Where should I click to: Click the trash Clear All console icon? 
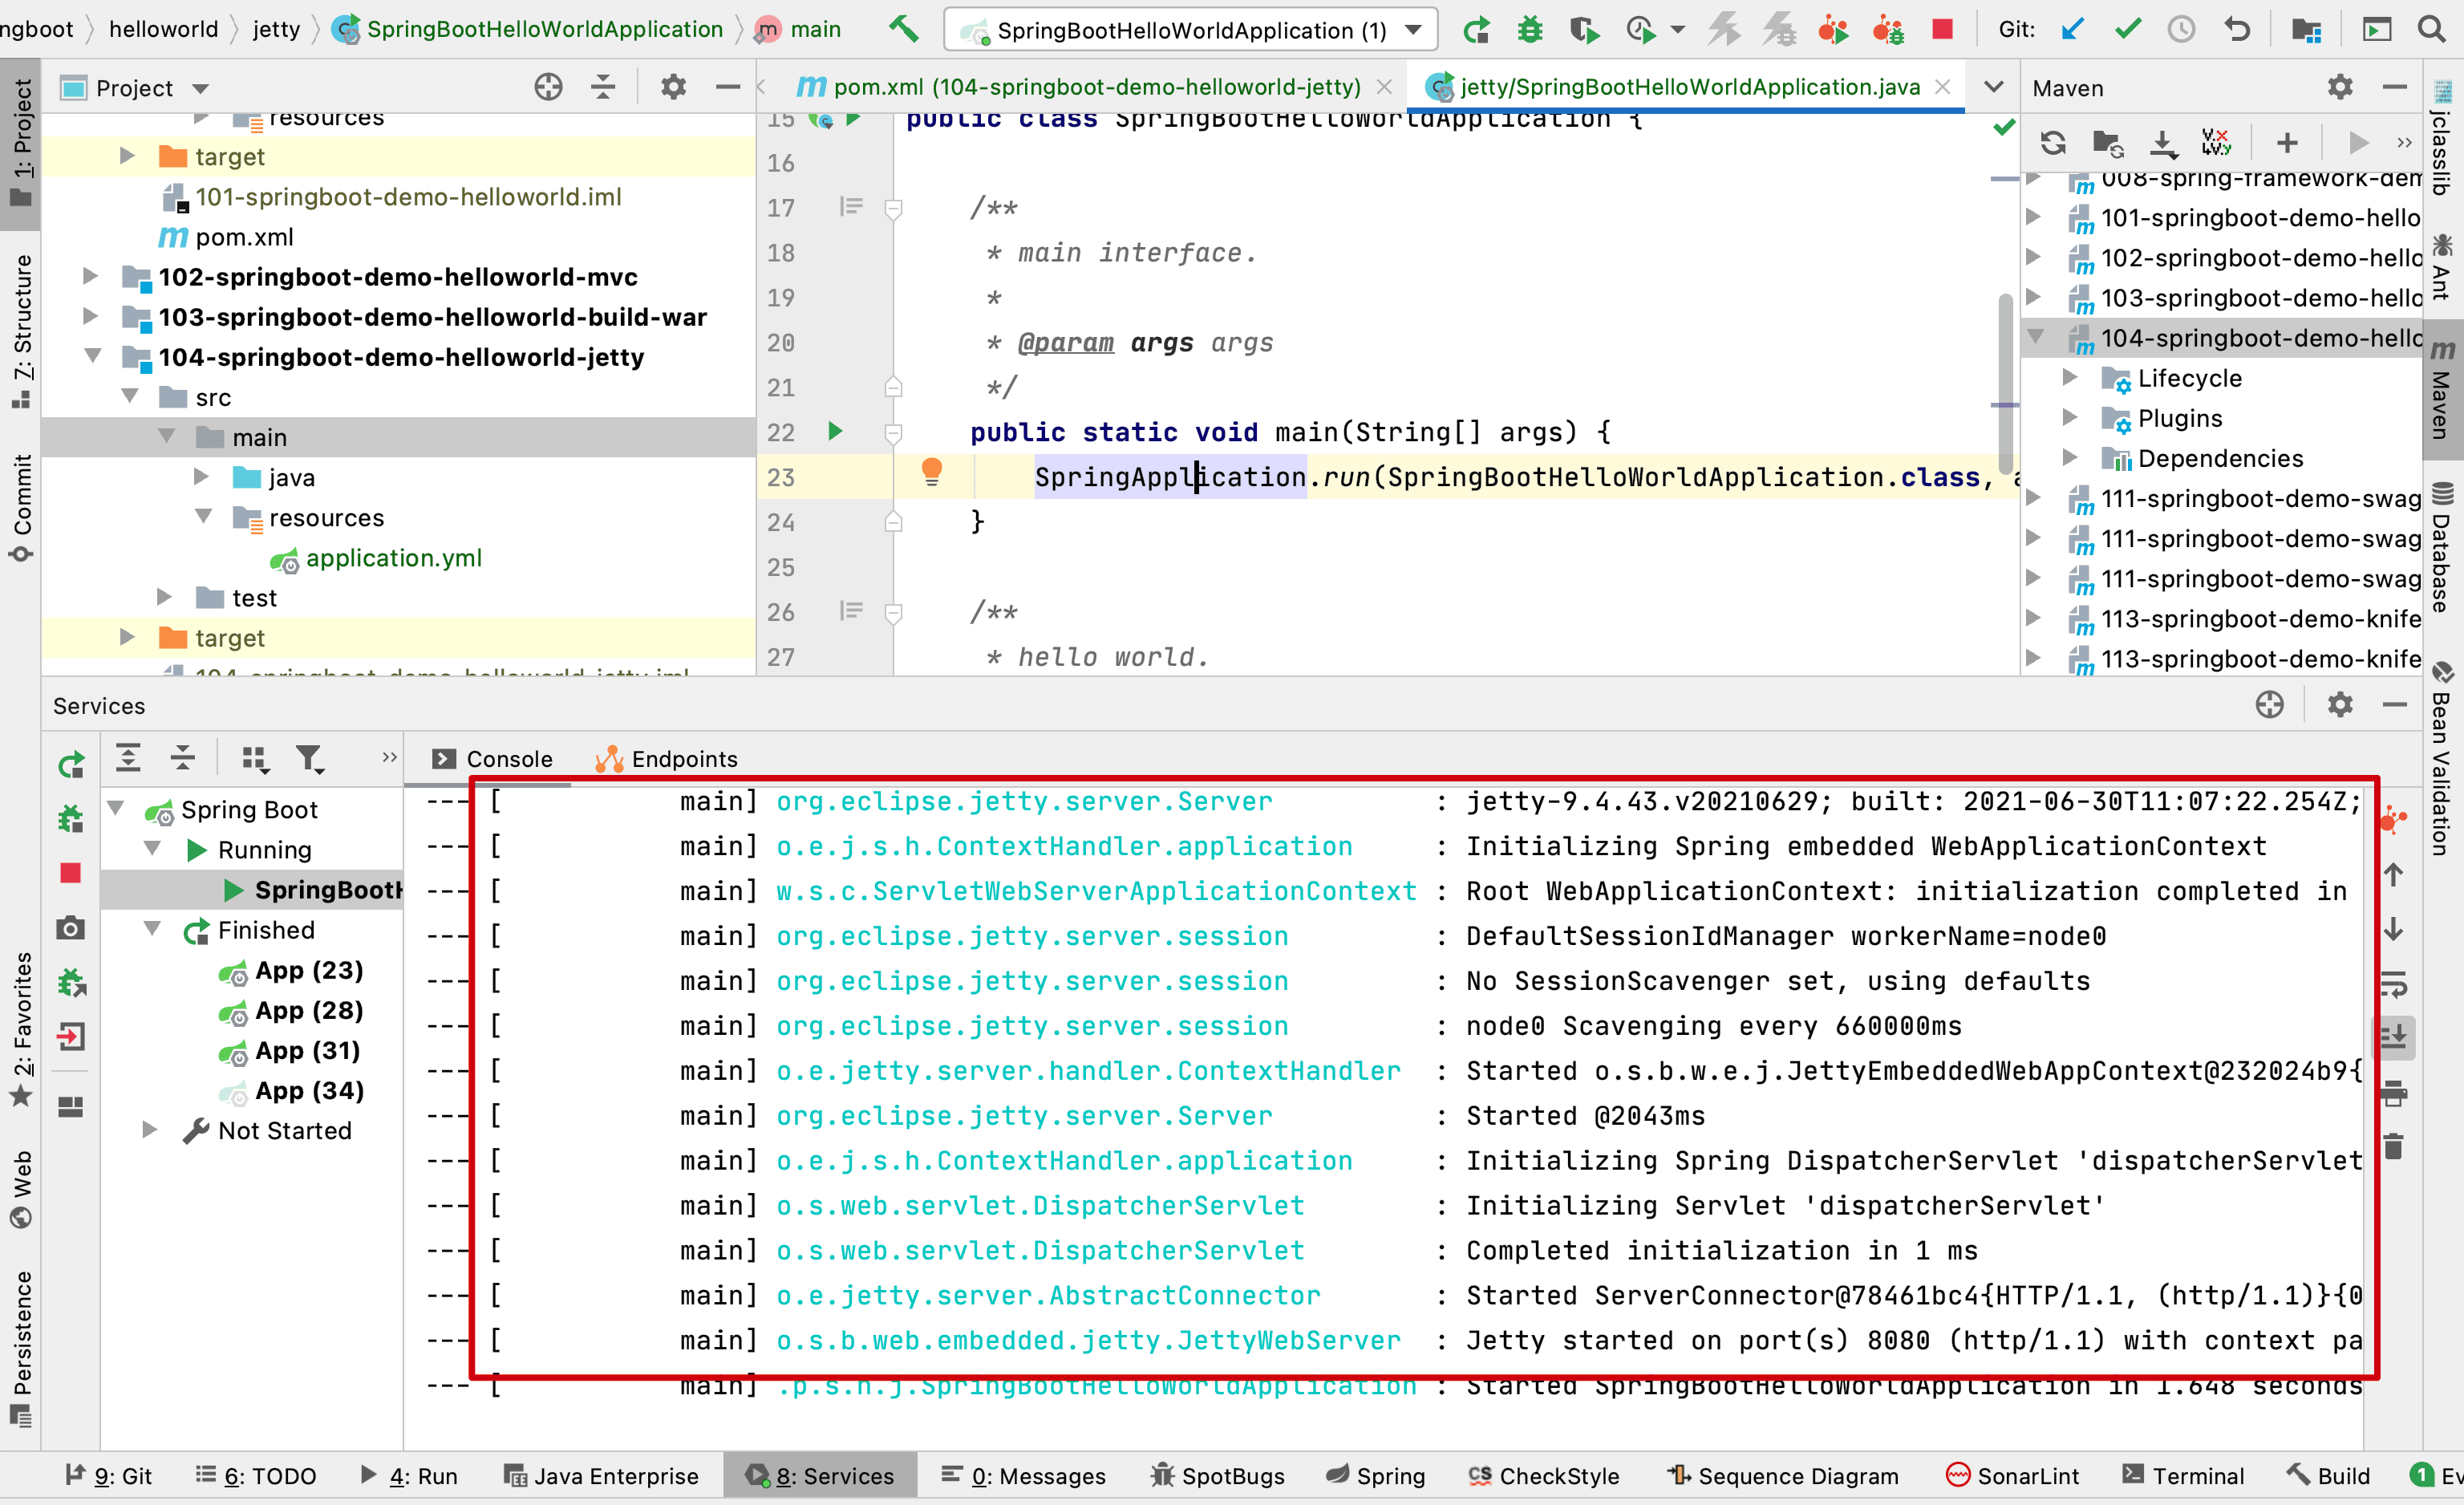click(x=2393, y=1146)
